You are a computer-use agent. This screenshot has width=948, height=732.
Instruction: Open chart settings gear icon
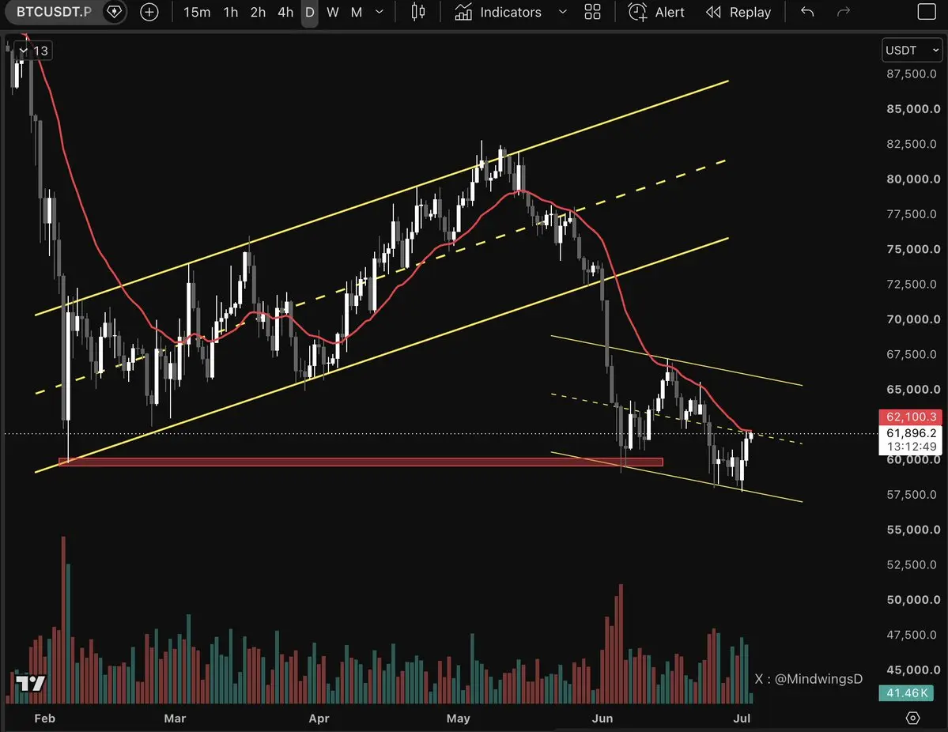pos(913,718)
